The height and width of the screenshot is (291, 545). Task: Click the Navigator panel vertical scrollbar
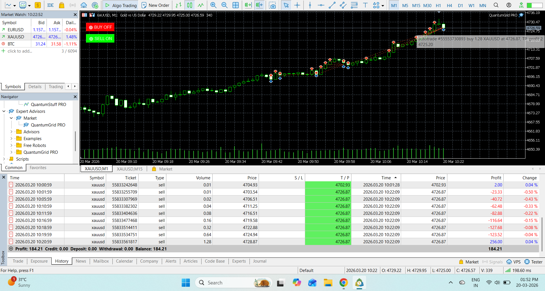(75, 141)
